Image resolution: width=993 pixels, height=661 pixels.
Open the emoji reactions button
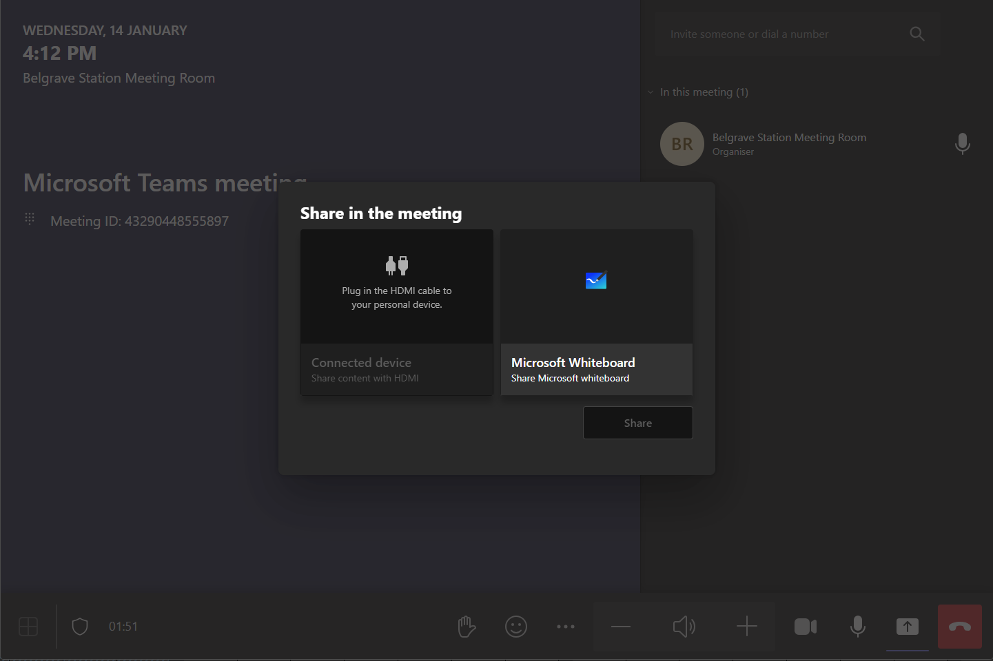516,627
